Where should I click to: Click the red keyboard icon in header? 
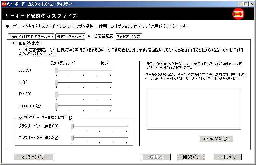coord(238,14)
